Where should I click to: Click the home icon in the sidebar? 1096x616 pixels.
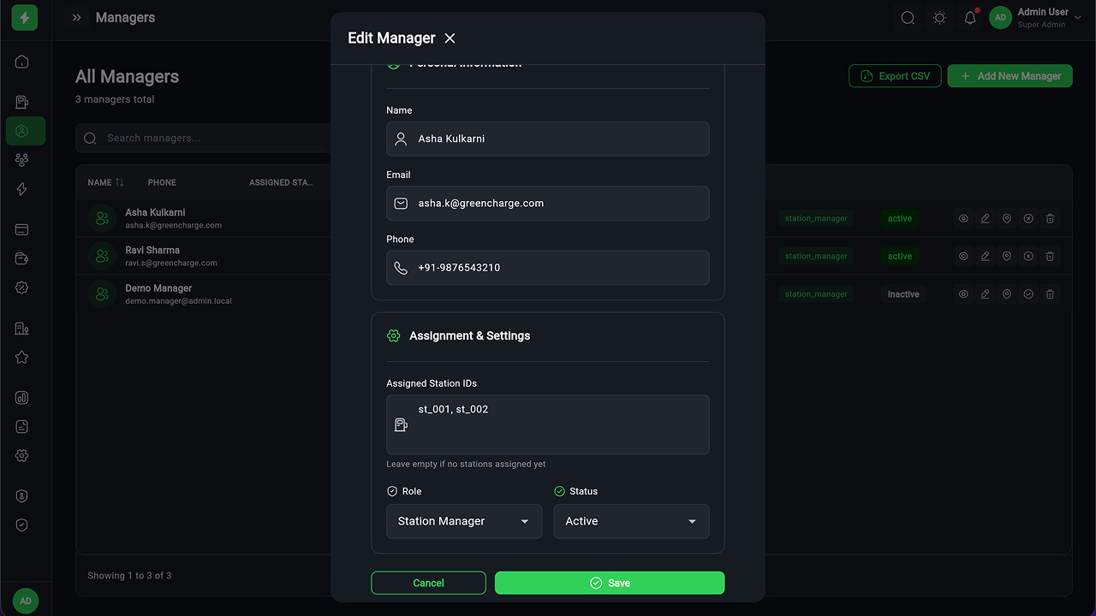[x=22, y=62]
